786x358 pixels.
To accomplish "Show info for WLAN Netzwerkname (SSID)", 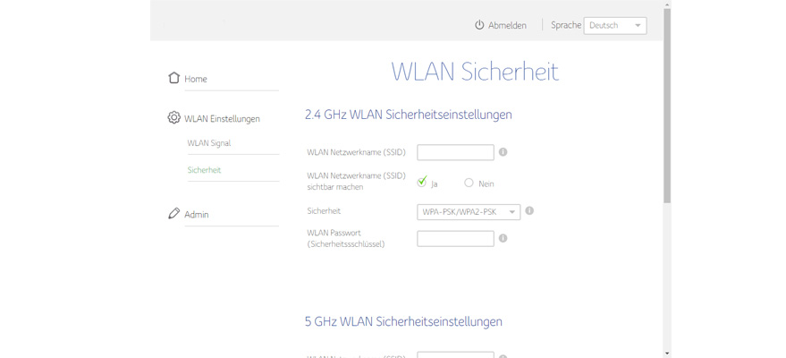I will tap(503, 152).
